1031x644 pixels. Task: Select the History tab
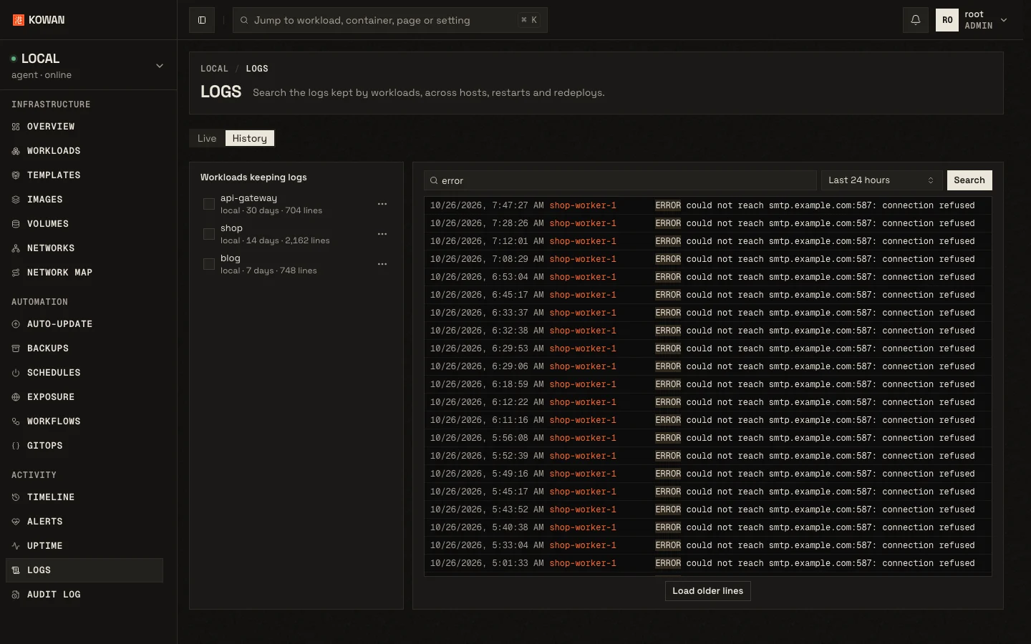249,138
